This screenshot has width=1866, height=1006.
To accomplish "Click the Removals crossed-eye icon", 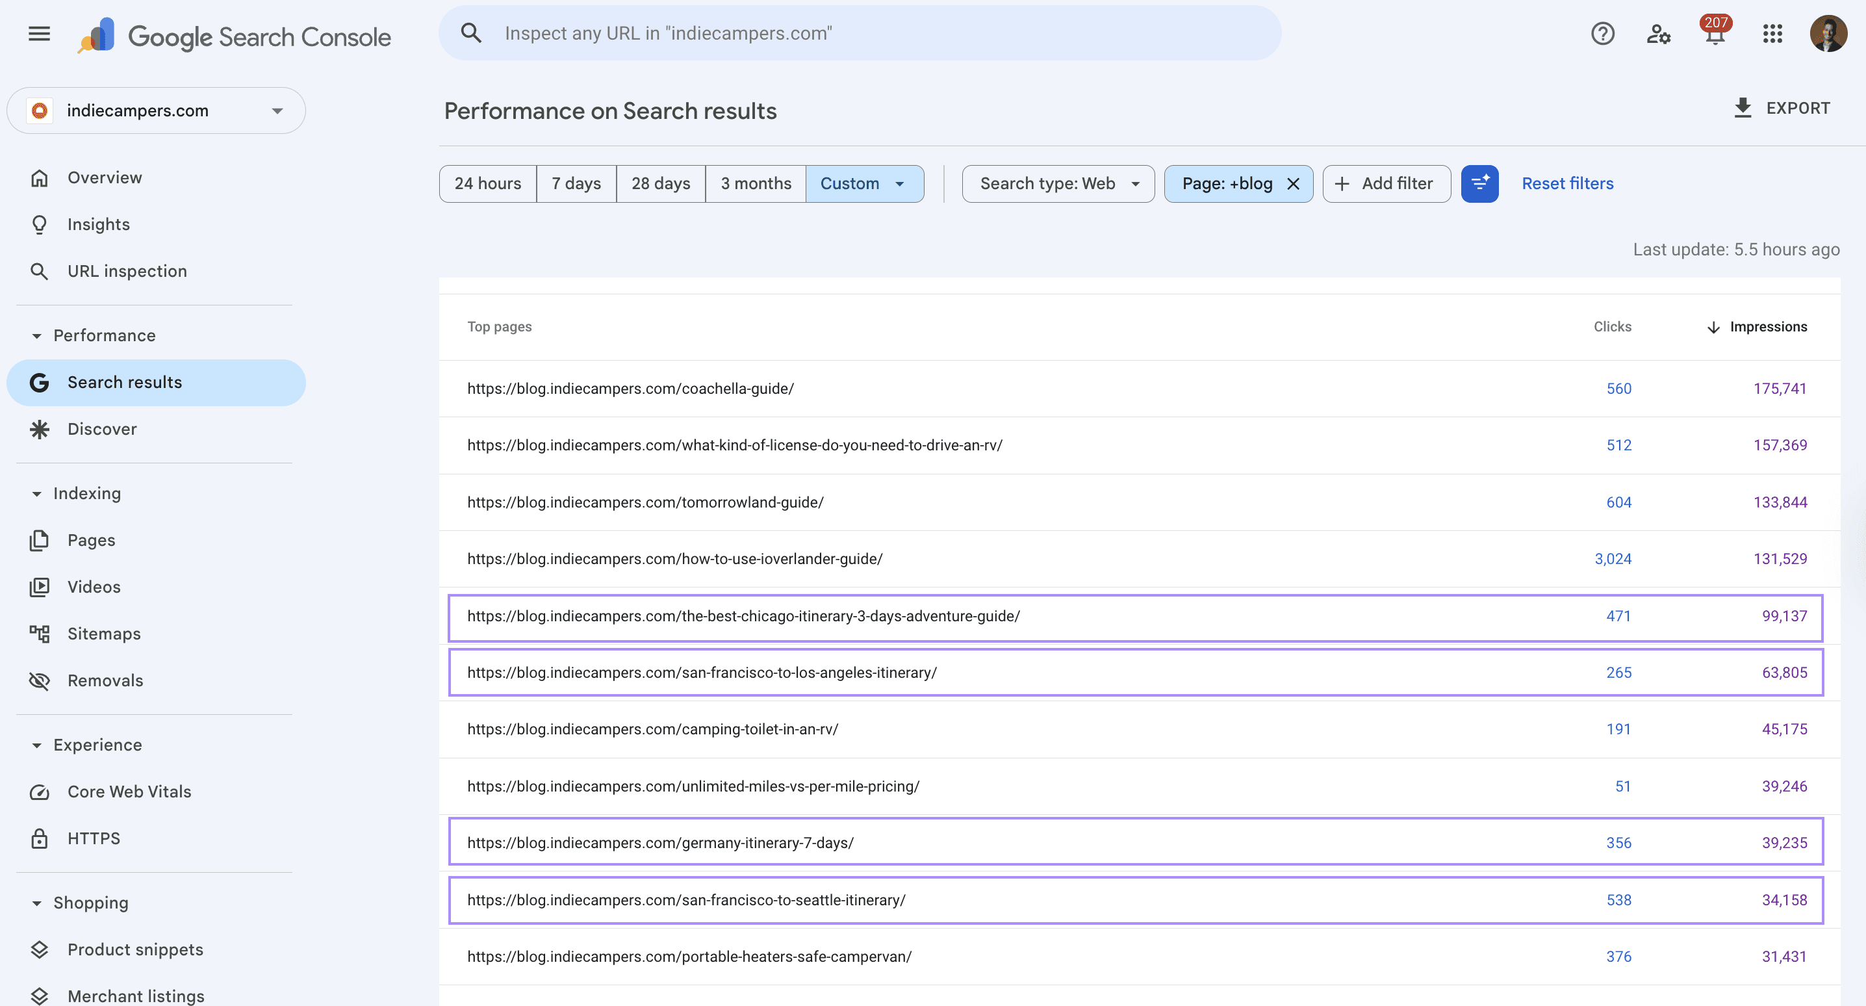I will coord(39,680).
